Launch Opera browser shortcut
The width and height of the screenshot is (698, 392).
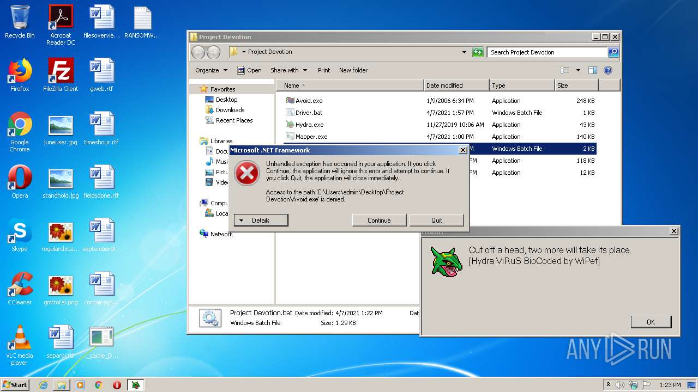pos(20,182)
